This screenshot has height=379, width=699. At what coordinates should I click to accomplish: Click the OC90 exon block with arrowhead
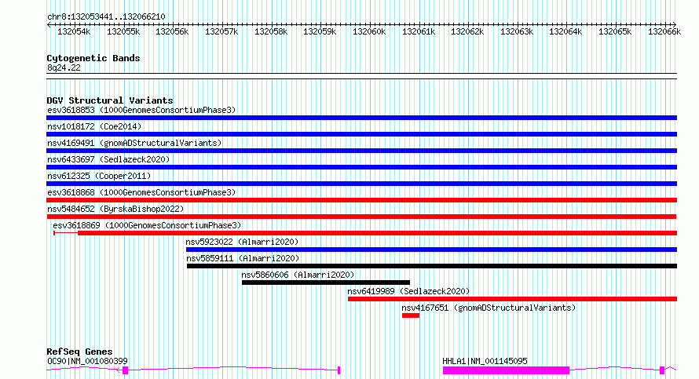[x=125, y=370]
